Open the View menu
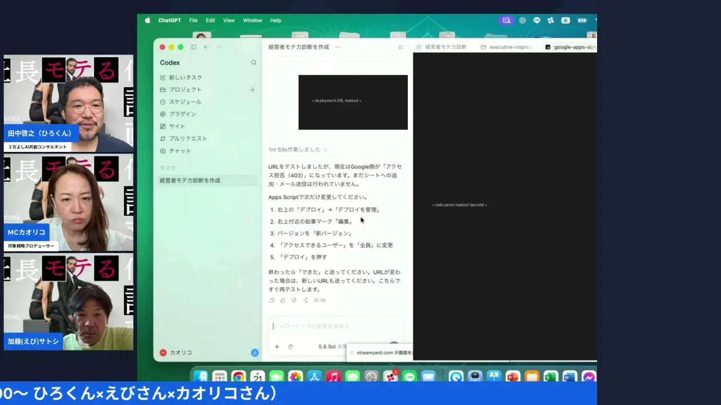 229,20
